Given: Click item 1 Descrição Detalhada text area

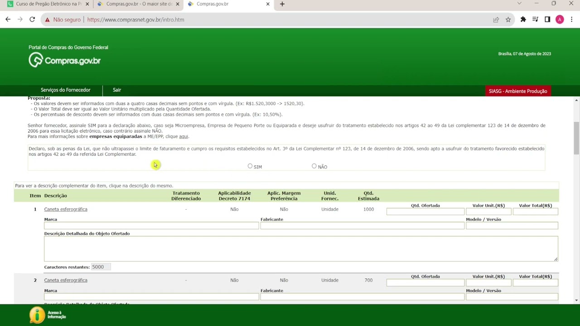Looking at the screenshot, I should click(301, 249).
